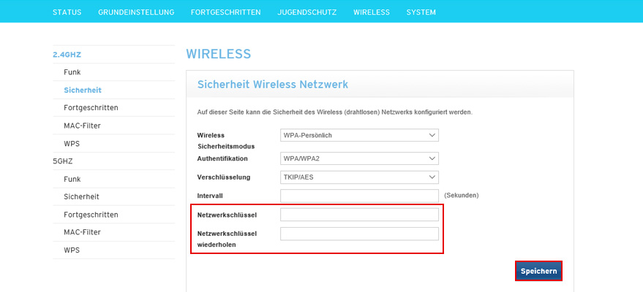Click the Speichern button
The width and height of the screenshot is (643, 292).
click(x=539, y=271)
